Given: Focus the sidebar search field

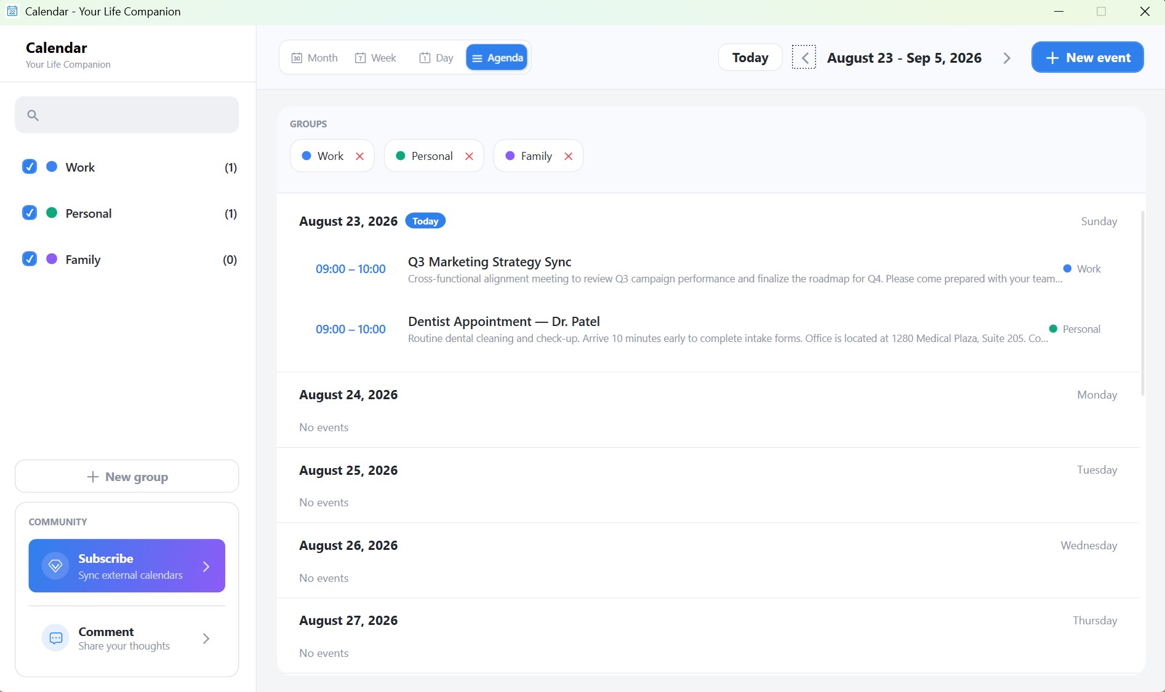Looking at the screenshot, I should pyautogui.click(x=127, y=115).
